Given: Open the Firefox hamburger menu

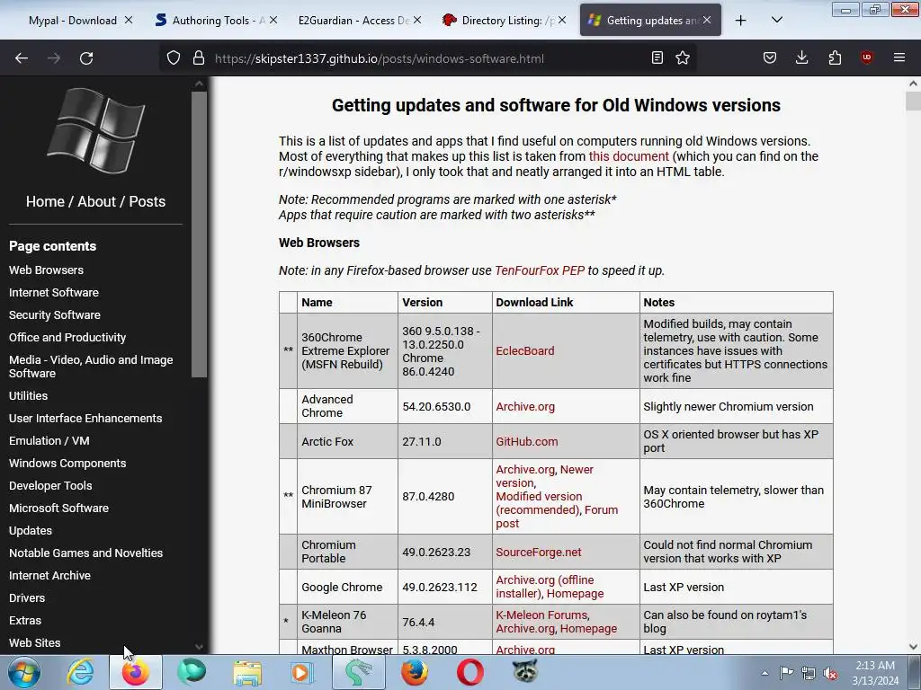Looking at the screenshot, I should pos(899,57).
